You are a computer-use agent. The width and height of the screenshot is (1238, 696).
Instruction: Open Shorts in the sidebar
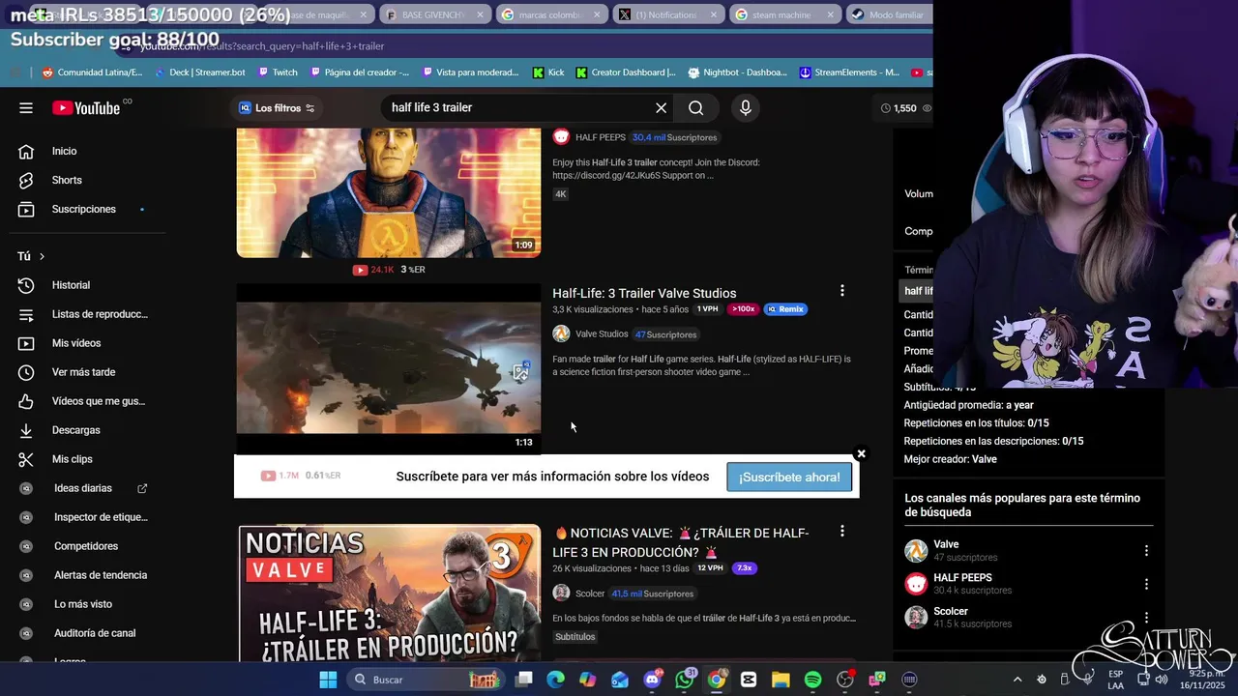click(68, 180)
